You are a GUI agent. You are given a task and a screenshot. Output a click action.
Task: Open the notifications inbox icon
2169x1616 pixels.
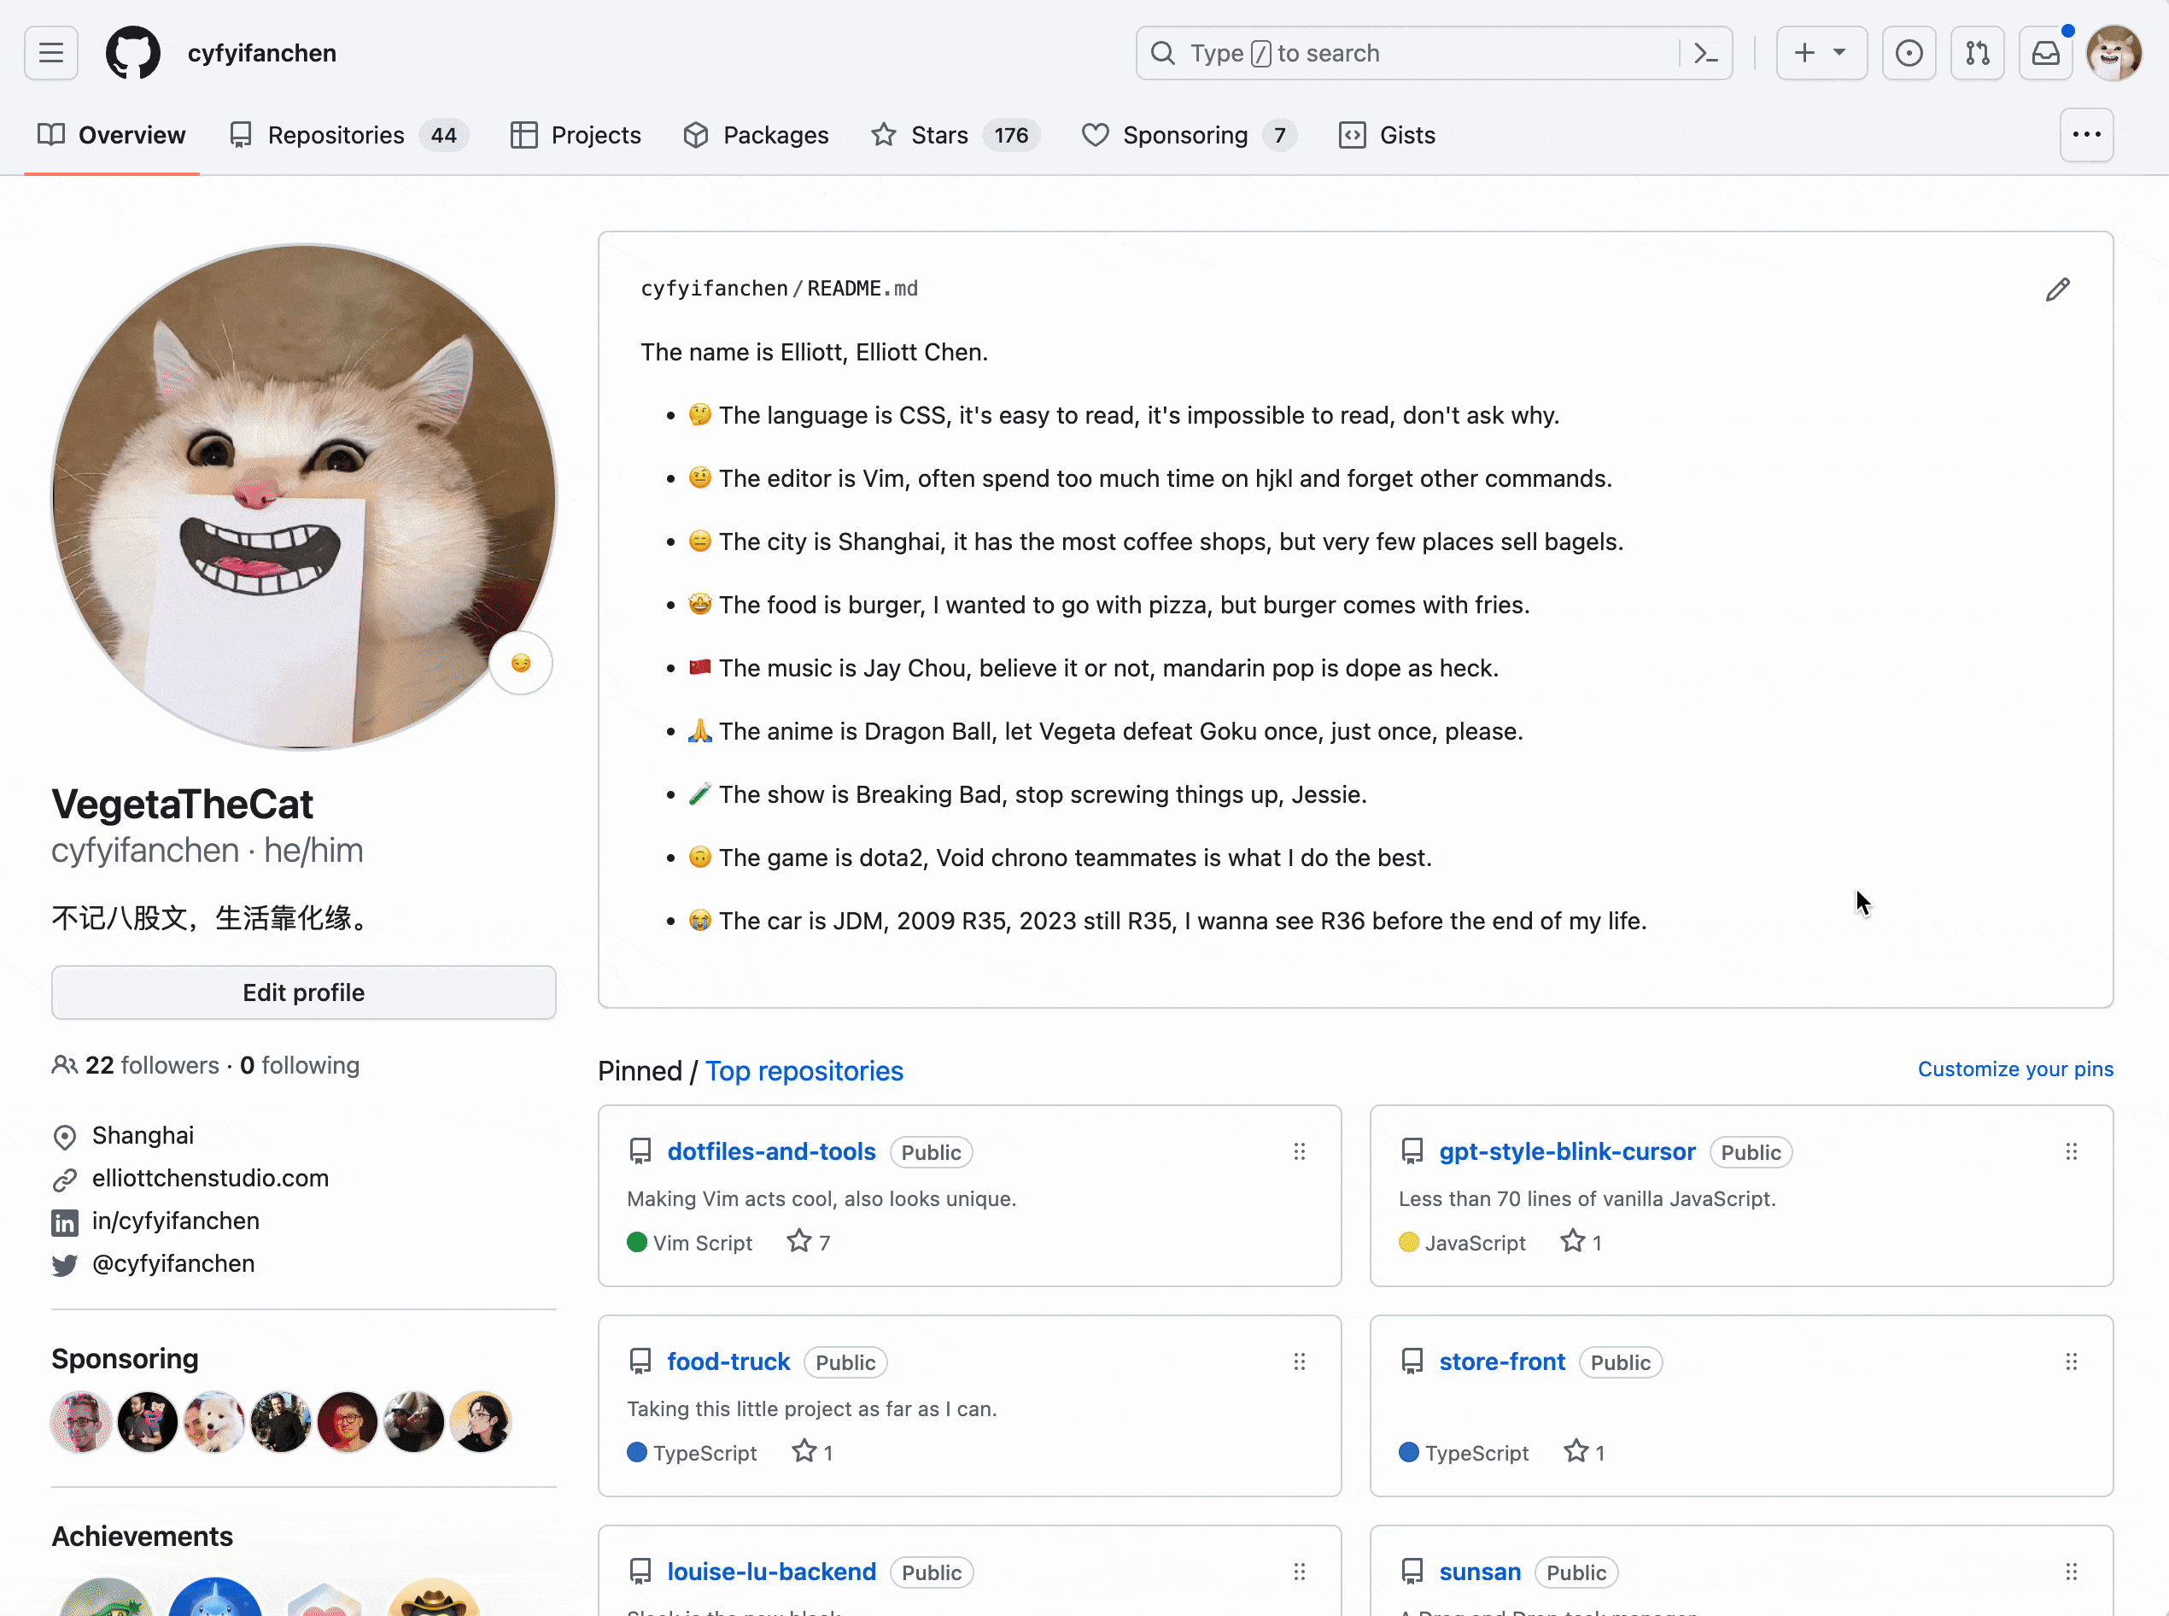pyautogui.click(x=2045, y=53)
